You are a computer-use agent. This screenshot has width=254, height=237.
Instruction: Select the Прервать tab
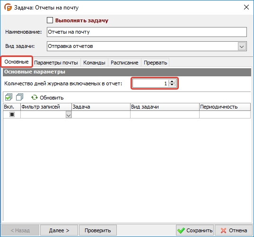tap(155, 63)
